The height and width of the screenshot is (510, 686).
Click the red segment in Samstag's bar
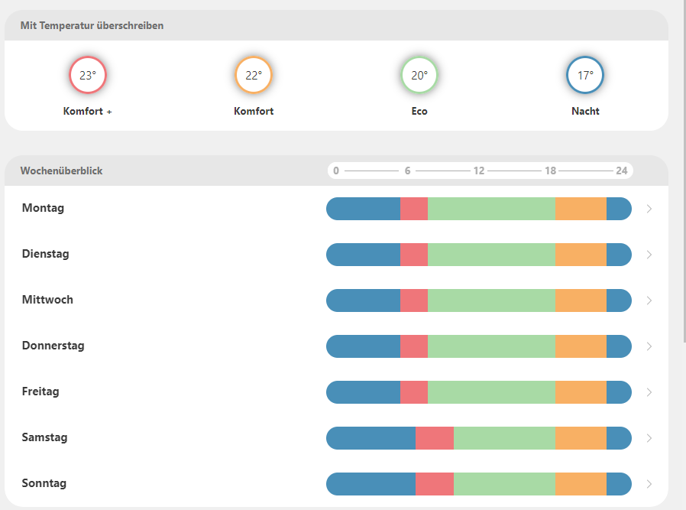[435, 438]
